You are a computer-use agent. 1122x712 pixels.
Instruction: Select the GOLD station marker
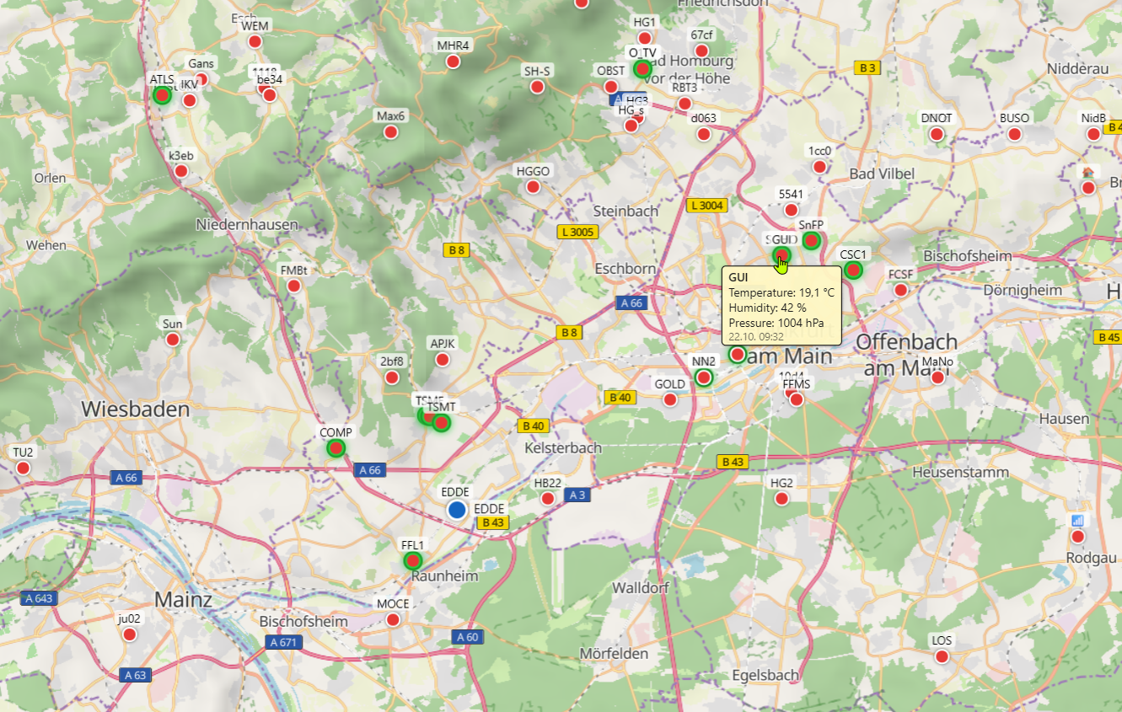670,399
